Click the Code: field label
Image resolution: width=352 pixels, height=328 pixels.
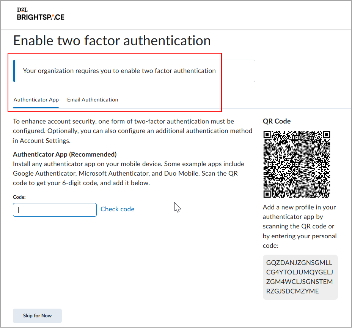[19, 197]
